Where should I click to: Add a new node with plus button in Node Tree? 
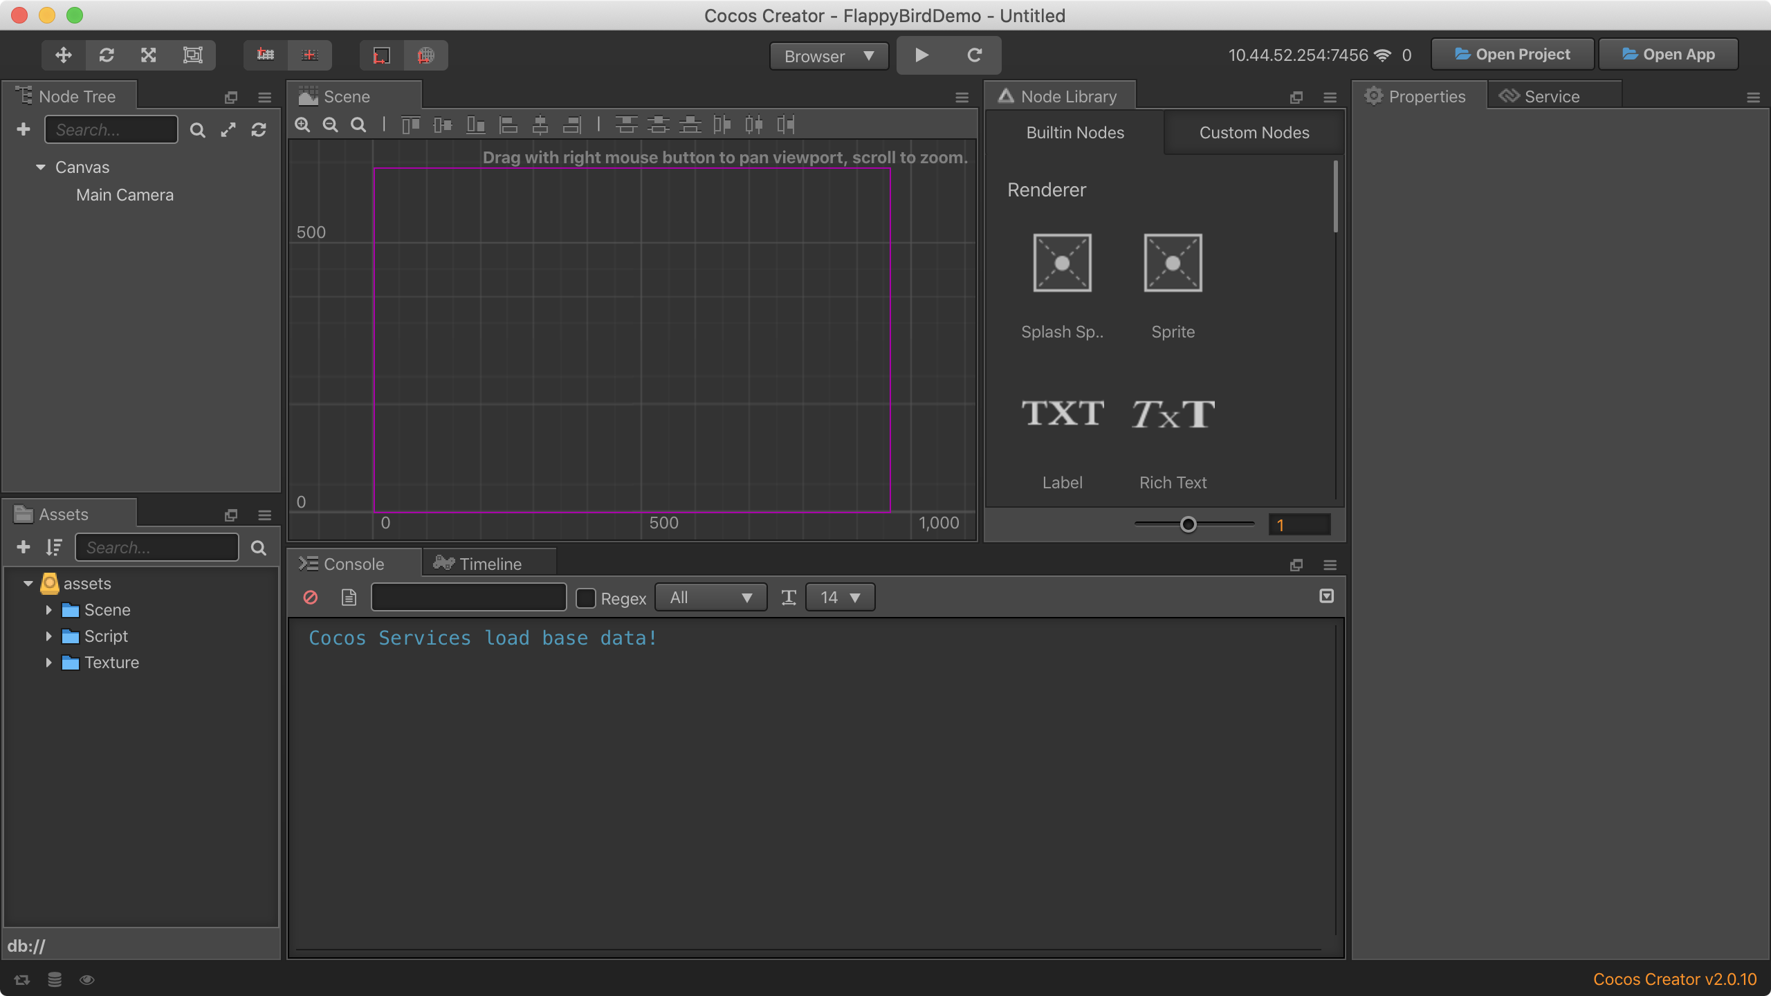(x=24, y=129)
